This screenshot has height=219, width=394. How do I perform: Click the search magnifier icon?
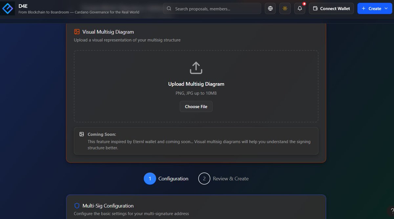click(169, 8)
